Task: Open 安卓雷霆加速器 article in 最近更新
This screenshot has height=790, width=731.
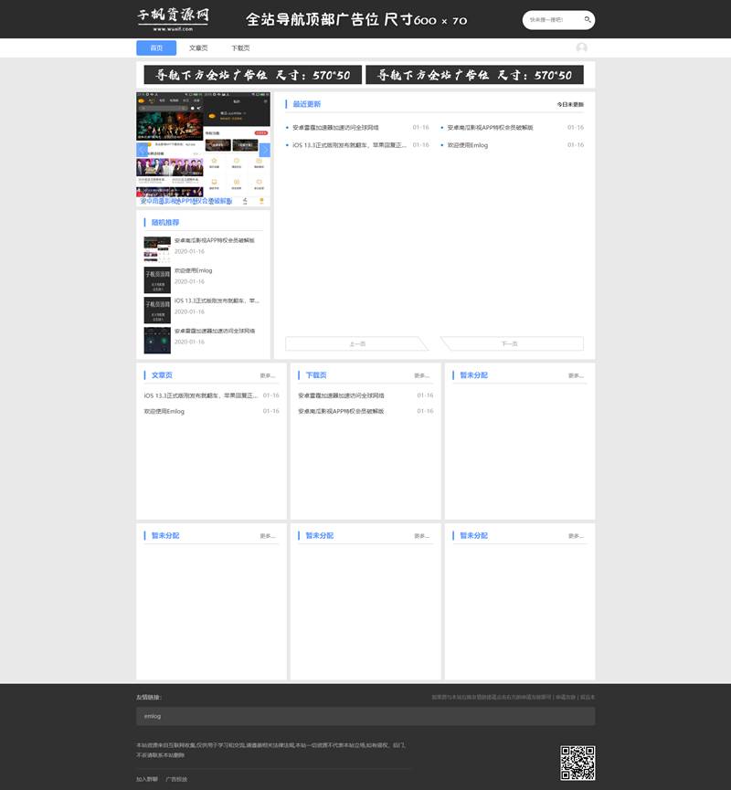Action: point(335,128)
